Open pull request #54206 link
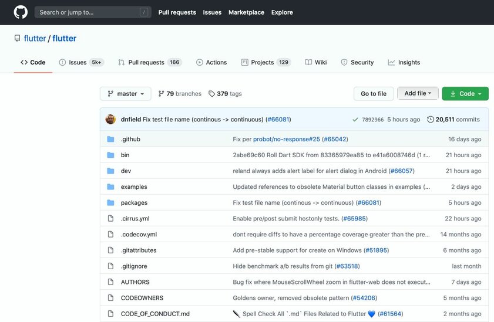The height and width of the screenshot is (322, 494). point(364,298)
